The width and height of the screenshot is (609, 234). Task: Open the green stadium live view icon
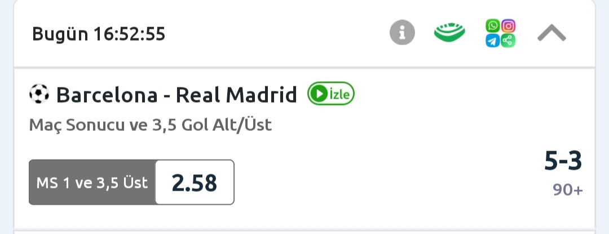(x=449, y=33)
